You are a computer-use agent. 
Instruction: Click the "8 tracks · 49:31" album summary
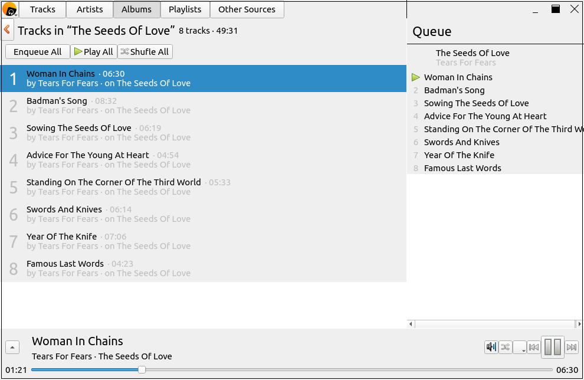tap(208, 31)
